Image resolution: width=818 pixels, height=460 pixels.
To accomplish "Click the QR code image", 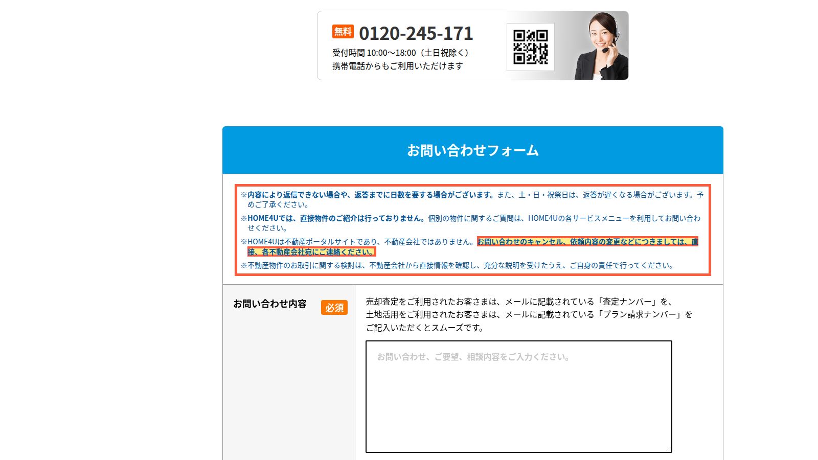I will 531,47.
